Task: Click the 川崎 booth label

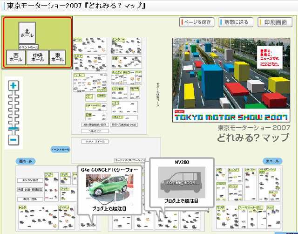Action: (115, 58)
